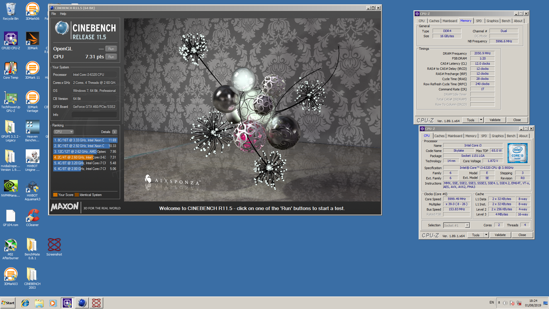Launch the HWBOT Unigine shortcut
Image resolution: width=549 pixels, height=309 pixels.
[32, 161]
